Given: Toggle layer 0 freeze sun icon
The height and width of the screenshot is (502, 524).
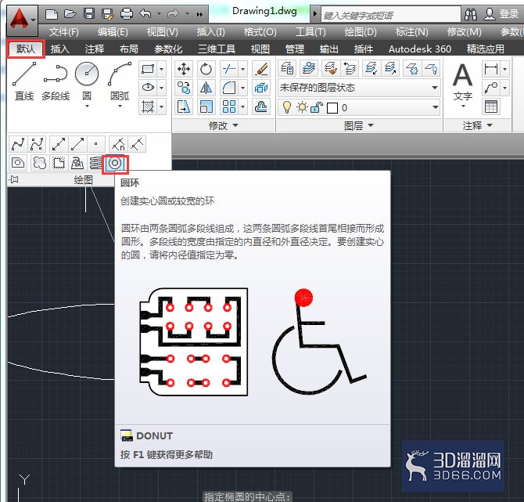Looking at the screenshot, I should coord(302,107).
